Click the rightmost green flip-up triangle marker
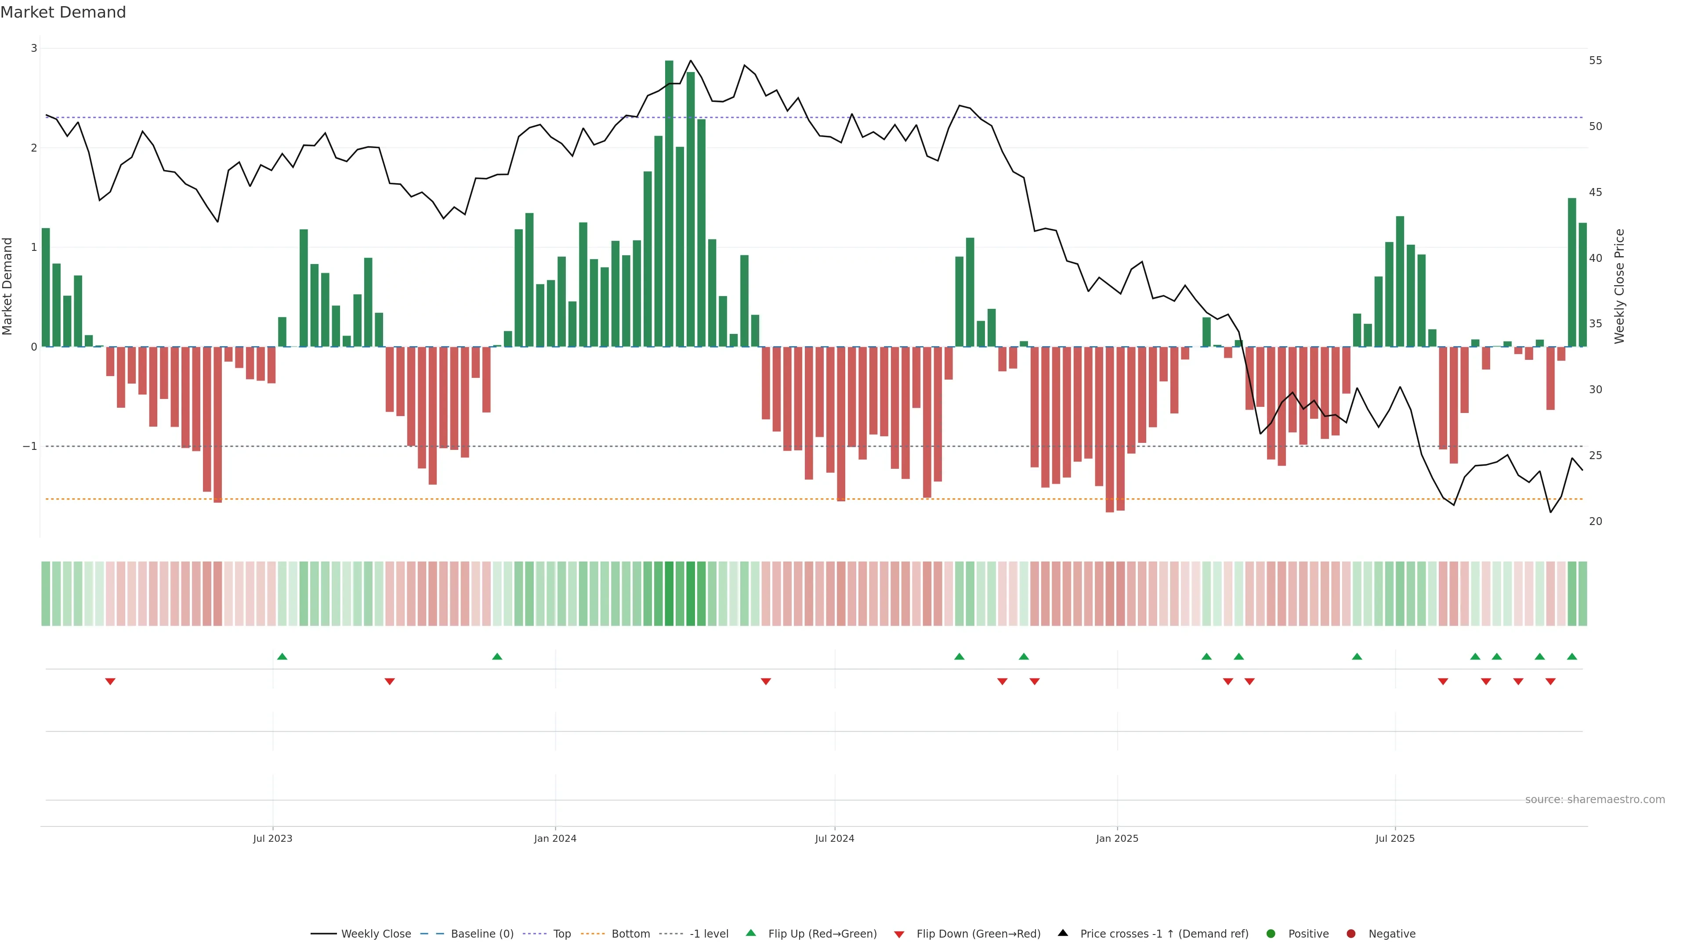 click(x=1572, y=656)
